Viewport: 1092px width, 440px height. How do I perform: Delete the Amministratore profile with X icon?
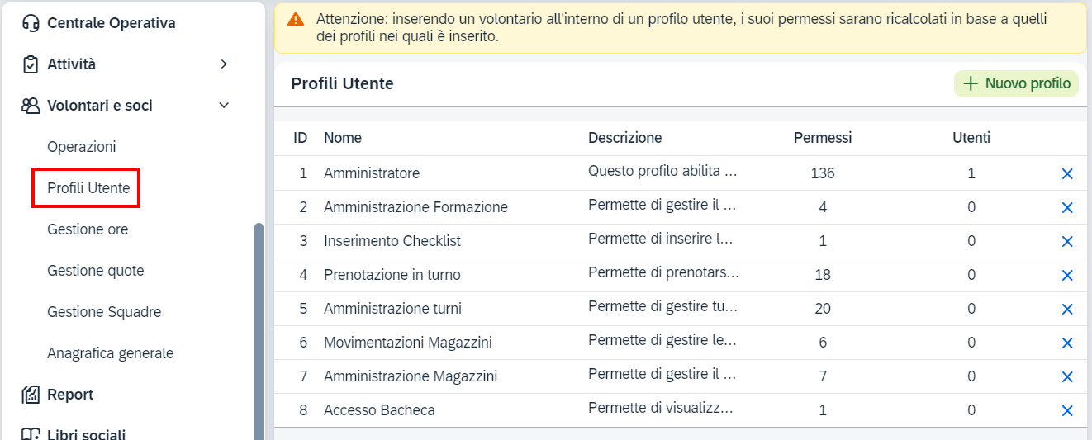point(1066,173)
